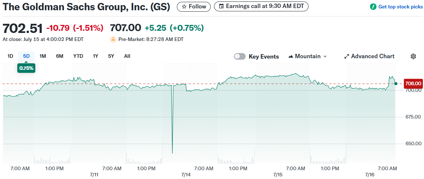Click the Advanced Chart expand arrows icon
Viewport: 424px width, 179px height.
click(346, 56)
